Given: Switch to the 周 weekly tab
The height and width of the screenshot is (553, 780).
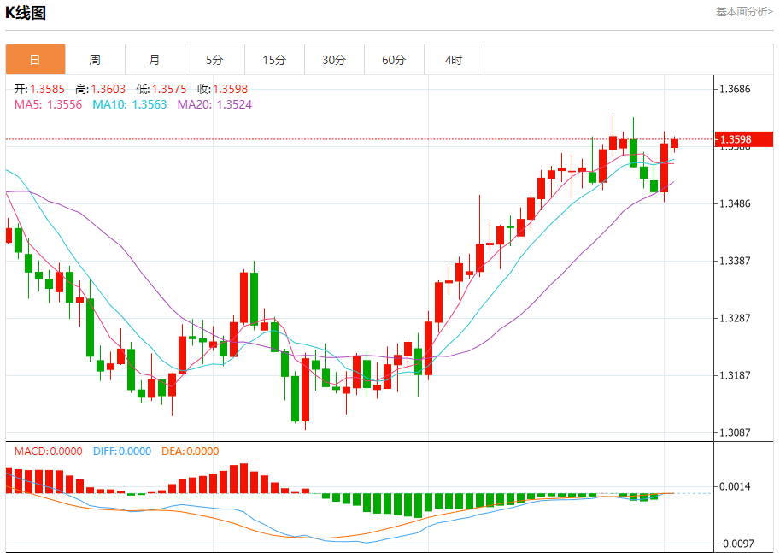Looking at the screenshot, I should click(95, 60).
